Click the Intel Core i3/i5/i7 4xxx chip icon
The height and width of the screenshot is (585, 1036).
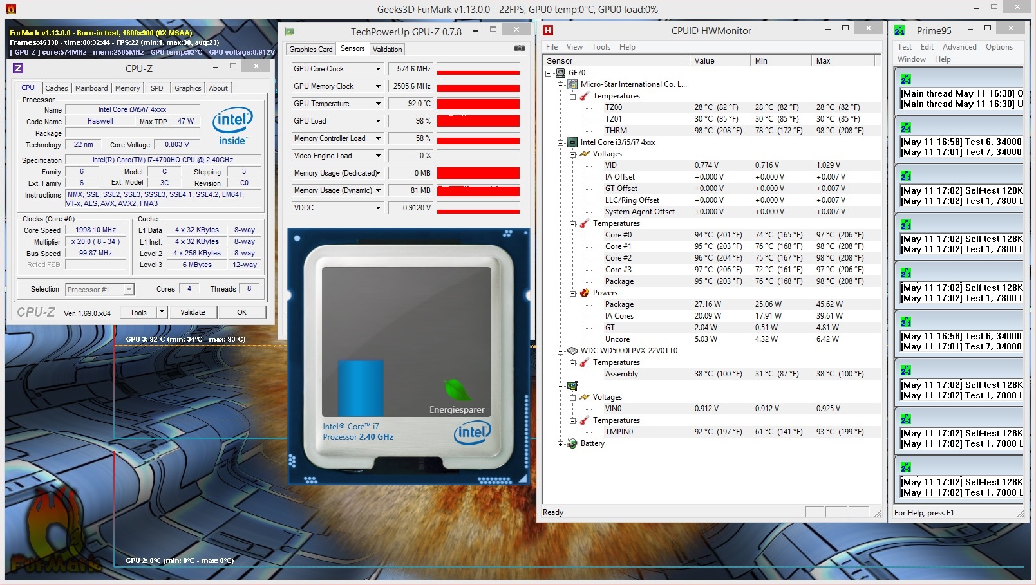tap(572, 142)
